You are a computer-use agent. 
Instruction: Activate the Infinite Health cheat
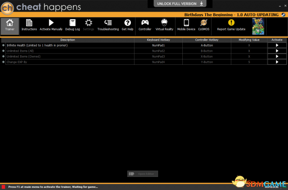tap(276, 45)
